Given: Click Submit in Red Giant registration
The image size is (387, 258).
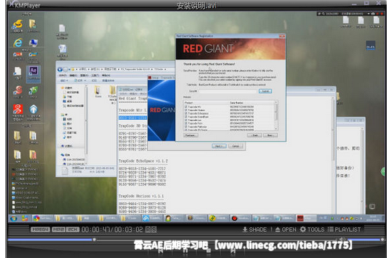Looking at the screenshot, I should [x=266, y=91].
